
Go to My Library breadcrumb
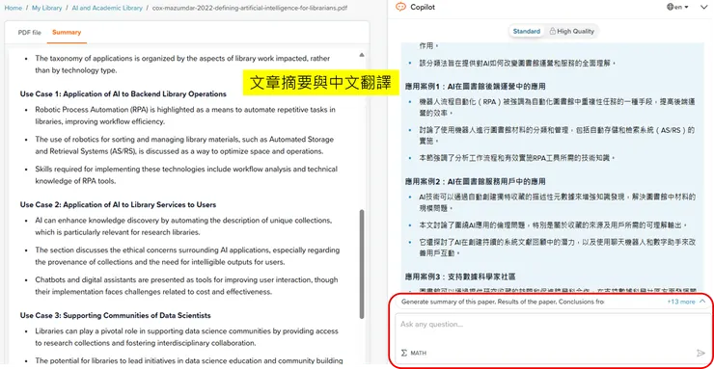(47, 8)
